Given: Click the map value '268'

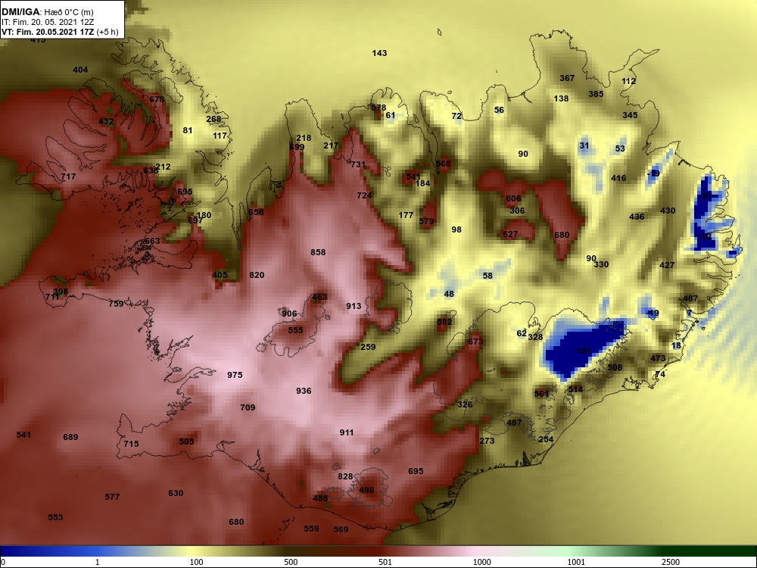Looking at the screenshot, I should click(213, 119).
